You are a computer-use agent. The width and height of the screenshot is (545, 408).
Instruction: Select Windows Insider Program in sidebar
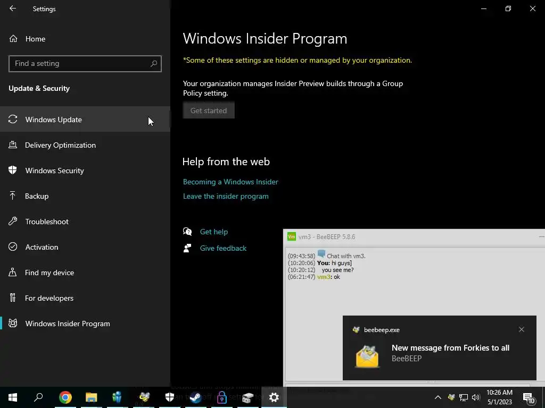point(85,324)
